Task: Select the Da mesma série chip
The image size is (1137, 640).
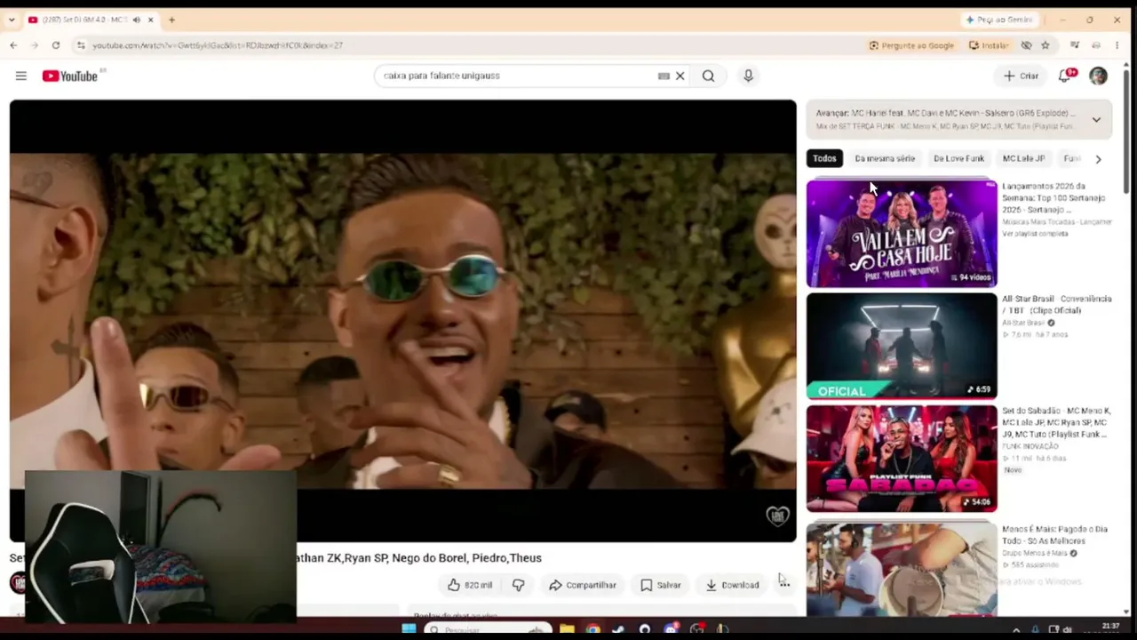Action: point(885,158)
